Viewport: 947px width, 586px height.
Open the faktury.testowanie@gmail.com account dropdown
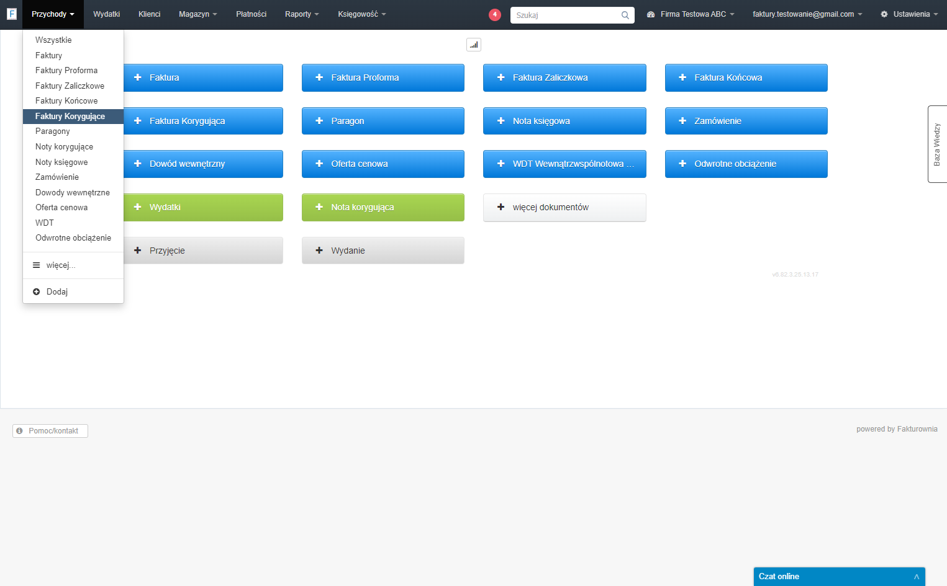(807, 14)
